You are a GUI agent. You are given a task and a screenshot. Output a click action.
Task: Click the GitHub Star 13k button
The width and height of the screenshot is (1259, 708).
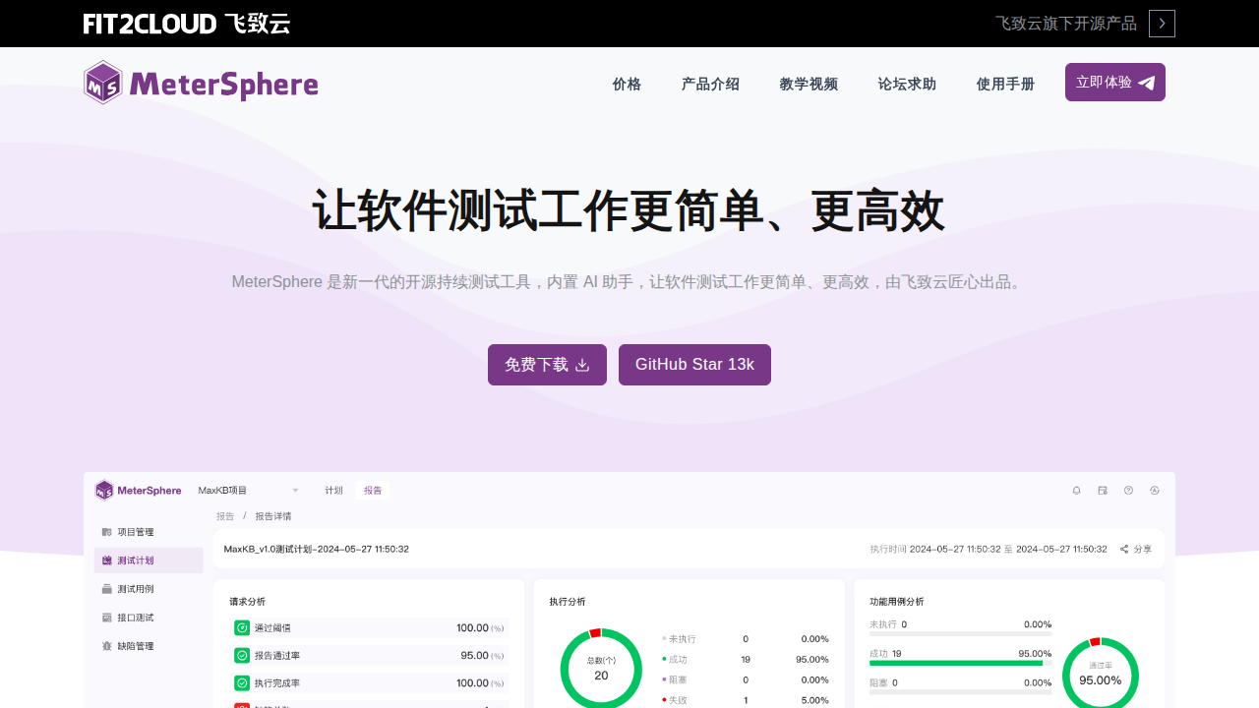(x=694, y=365)
